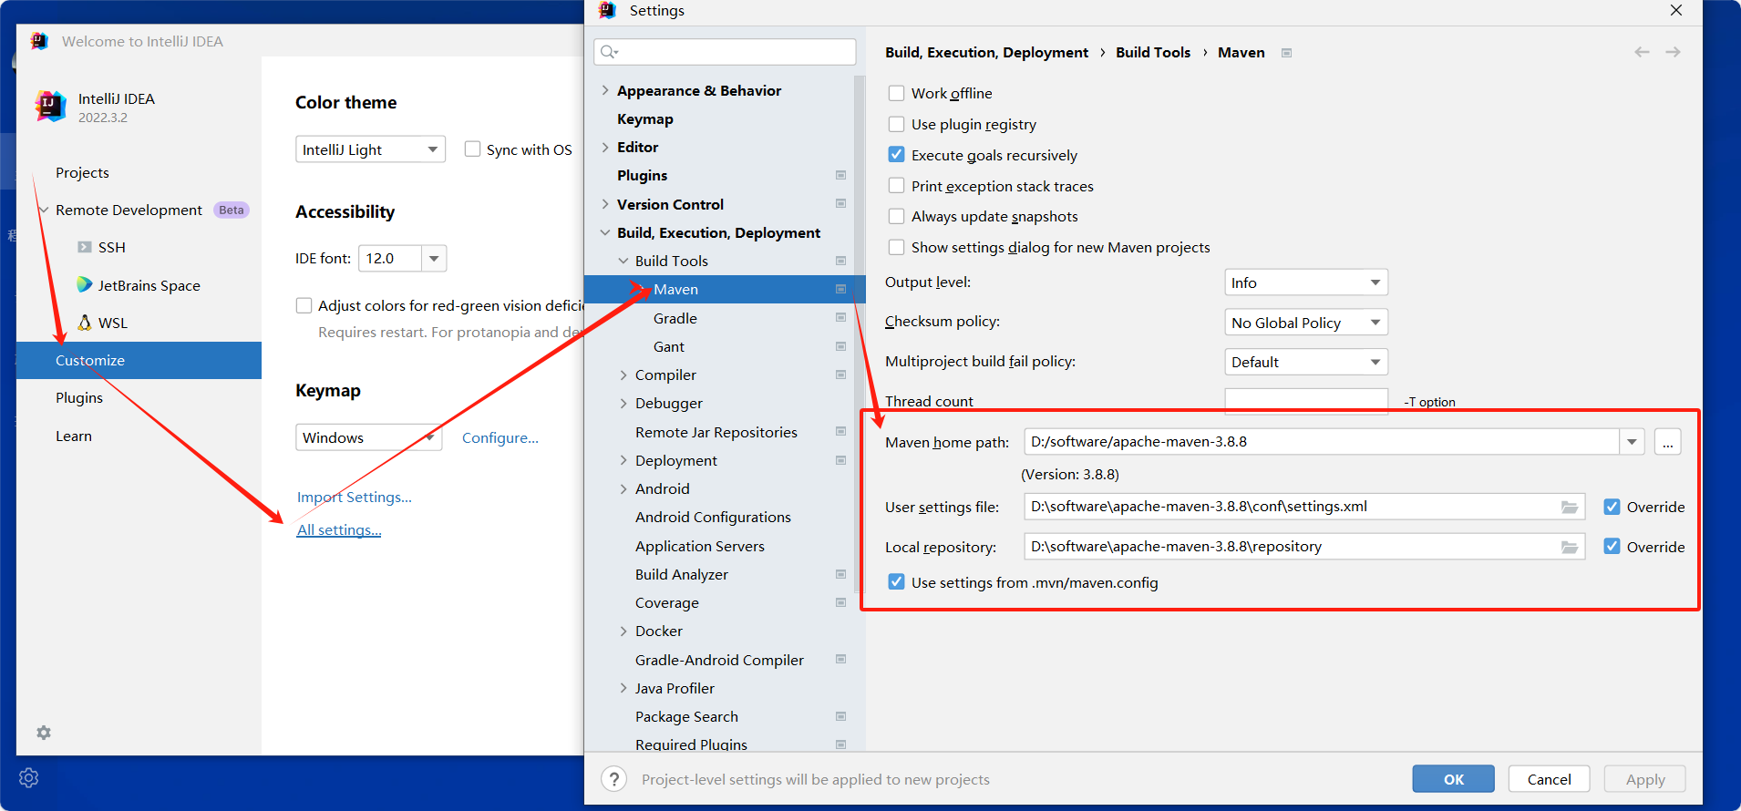Click the Settings search field
This screenshot has width=1741, height=811.
pyautogui.click(x=725, y=52)
